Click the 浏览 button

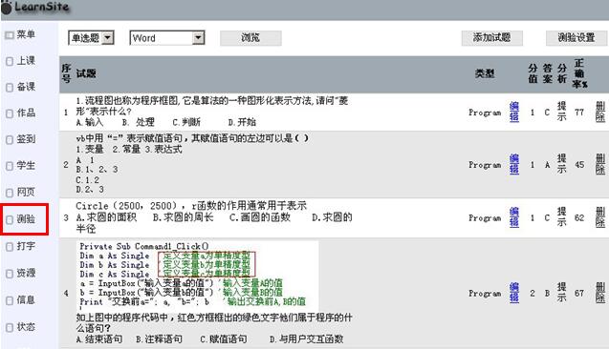click(x=250, y=38)
